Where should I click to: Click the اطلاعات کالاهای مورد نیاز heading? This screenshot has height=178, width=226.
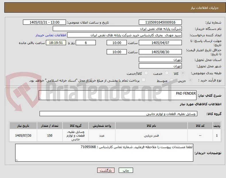pos(200,104)
